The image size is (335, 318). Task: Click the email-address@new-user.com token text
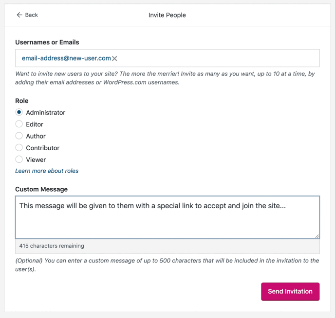coord(66,58)
